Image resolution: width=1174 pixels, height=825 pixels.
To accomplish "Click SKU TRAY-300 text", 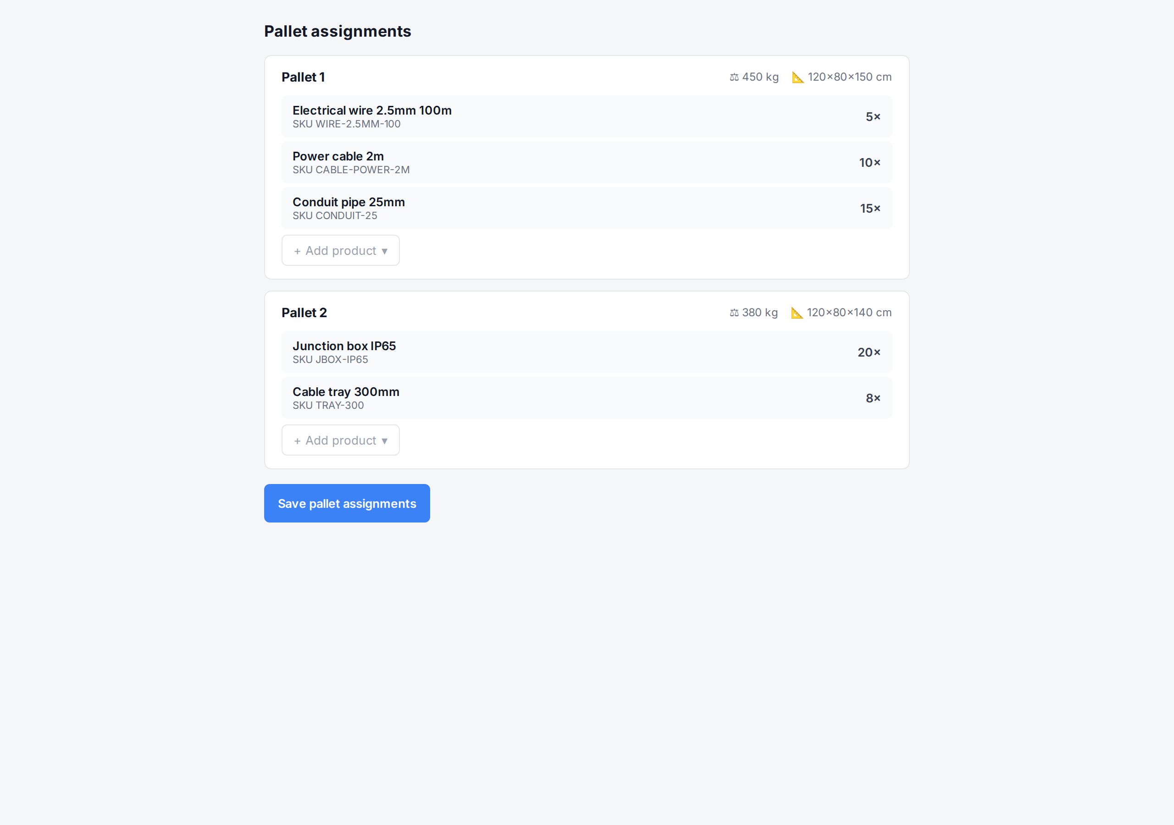I will (328, 405).
